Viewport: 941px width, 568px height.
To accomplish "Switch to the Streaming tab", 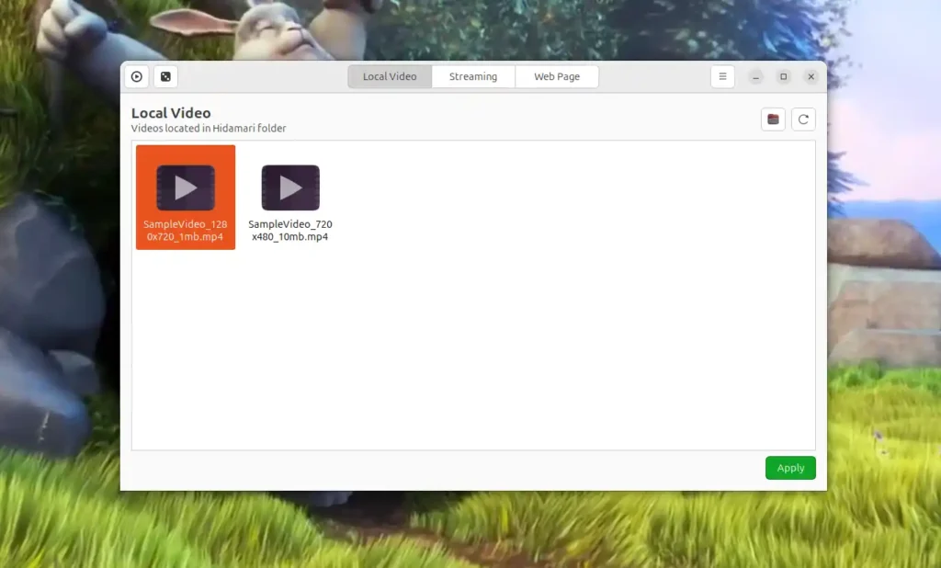I will click(473, 77).
